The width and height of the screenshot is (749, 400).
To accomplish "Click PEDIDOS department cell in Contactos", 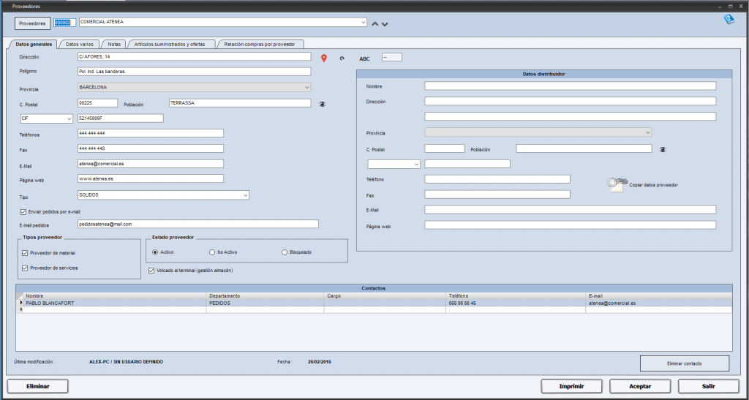I will tap(265, 303).
